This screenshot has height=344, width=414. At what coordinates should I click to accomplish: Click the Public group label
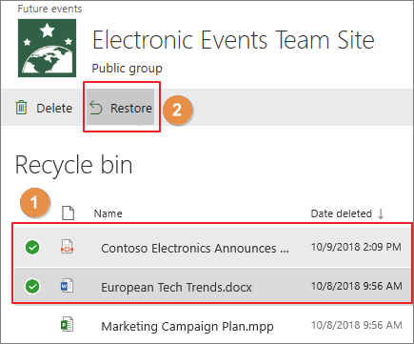coord(128,69)
